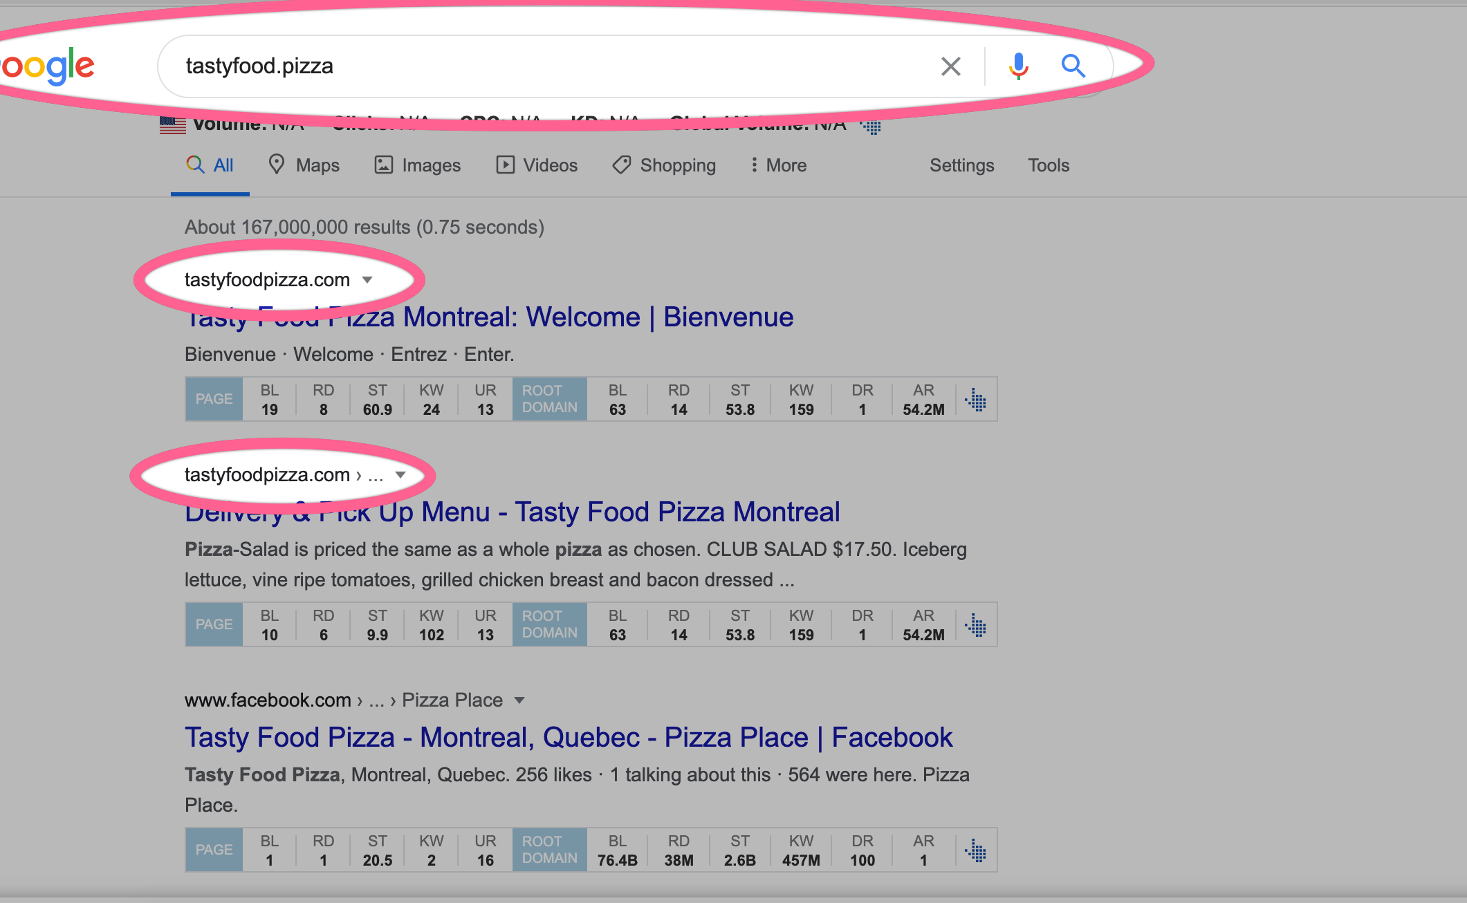Click ROOT DOMAIN label in the Welcome result metrics
Viewport: 1467px width, 903px height.
550,399
